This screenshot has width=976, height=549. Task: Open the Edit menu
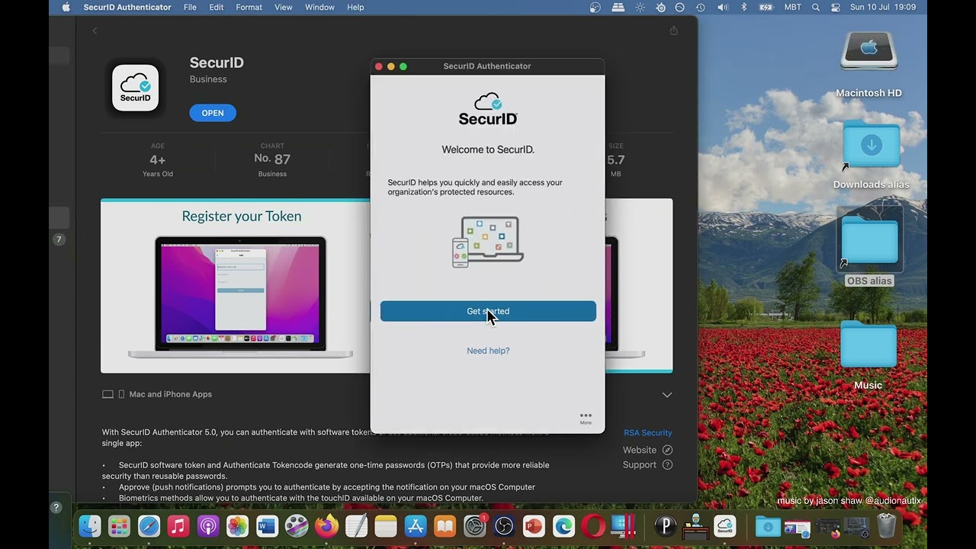[217, 7]
